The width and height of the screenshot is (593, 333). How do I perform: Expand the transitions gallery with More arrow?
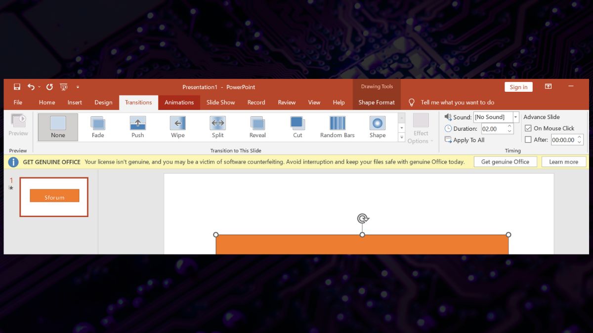tap(402, 137)
